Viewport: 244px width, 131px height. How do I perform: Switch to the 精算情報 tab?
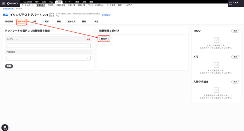click(x=21, y=21)
